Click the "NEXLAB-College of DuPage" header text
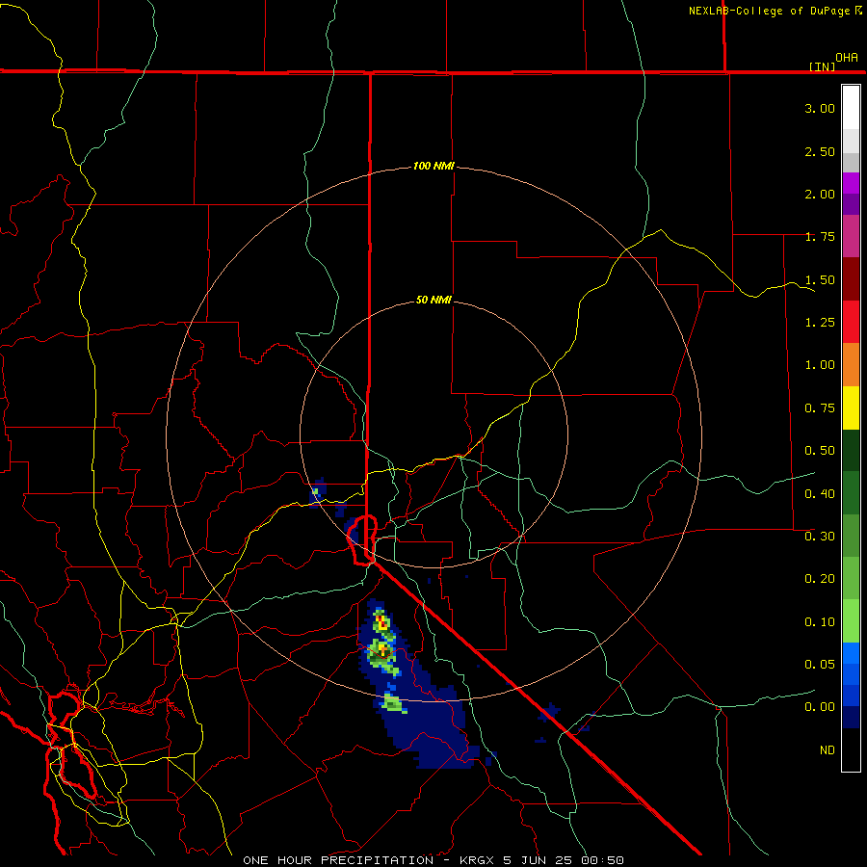This screenshot has width=867, height=867. [769, 11]
